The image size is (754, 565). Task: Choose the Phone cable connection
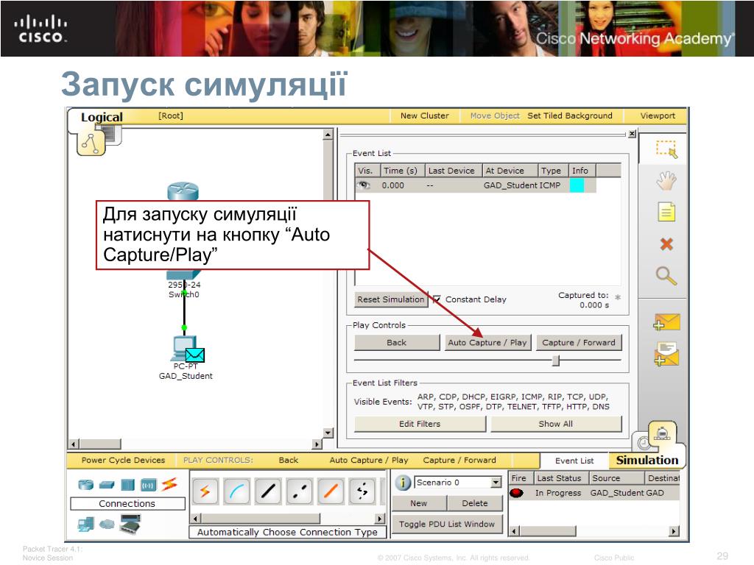click(362, 491)
